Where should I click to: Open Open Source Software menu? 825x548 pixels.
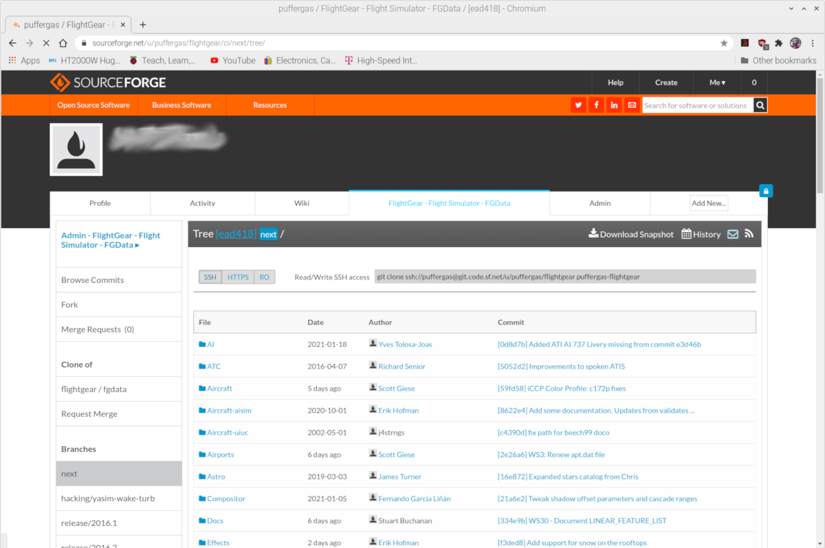(93, 105)
